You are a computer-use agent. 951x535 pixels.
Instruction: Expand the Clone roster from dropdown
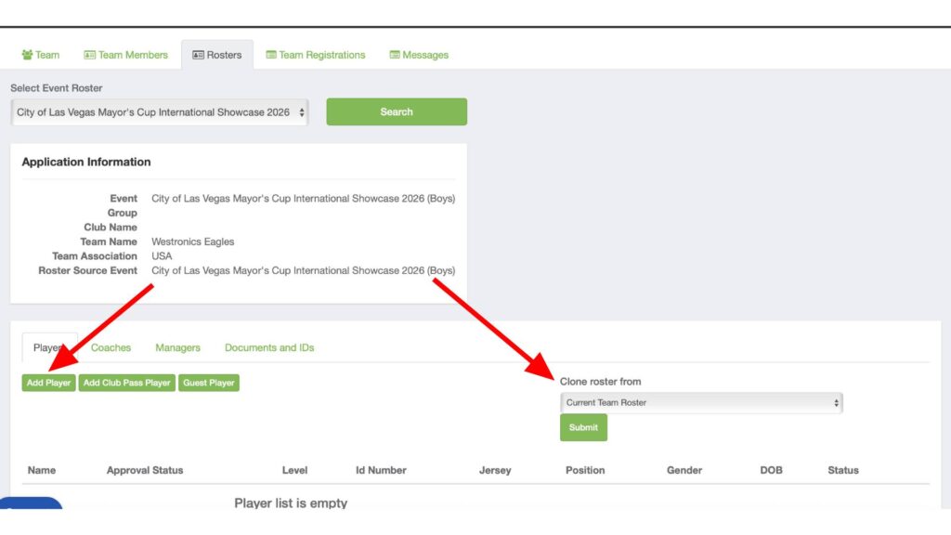coord(701,403)
